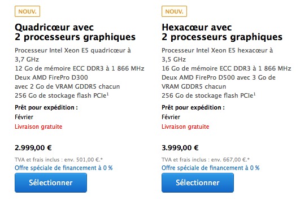This screenshot has height=205, width=300.
Task: Open financing offer link under 2.999,00 € price
Action: point(64,168)
